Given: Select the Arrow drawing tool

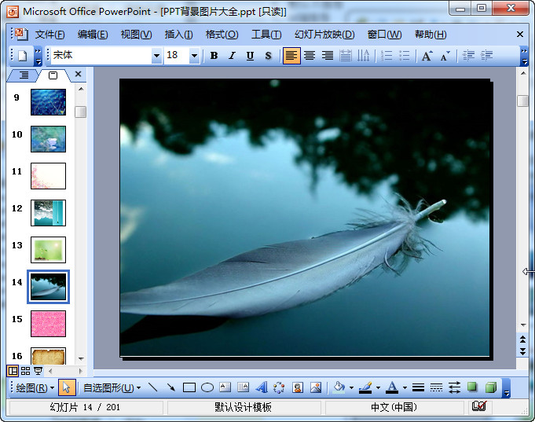Looking at the screenshot, I should click(170, 387).
